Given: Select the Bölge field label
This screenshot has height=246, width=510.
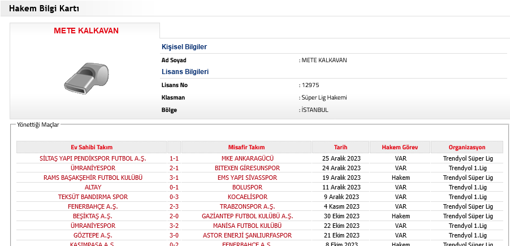Looking at the screenshot, I should pyautogui.click(x=169, y=110).
